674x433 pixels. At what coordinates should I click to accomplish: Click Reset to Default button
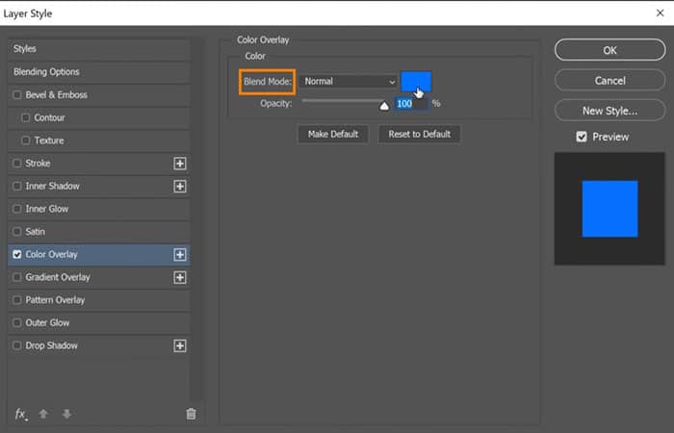tap(419, 134)
